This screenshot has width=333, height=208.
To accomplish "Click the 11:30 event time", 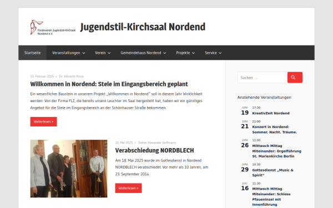I will [x=256, y=184].
